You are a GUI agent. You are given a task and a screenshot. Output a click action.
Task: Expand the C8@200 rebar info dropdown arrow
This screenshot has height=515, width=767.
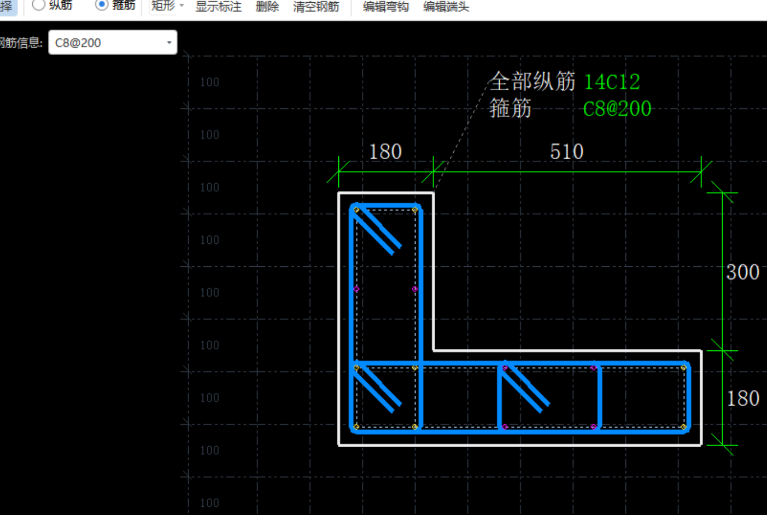(169, 43)
